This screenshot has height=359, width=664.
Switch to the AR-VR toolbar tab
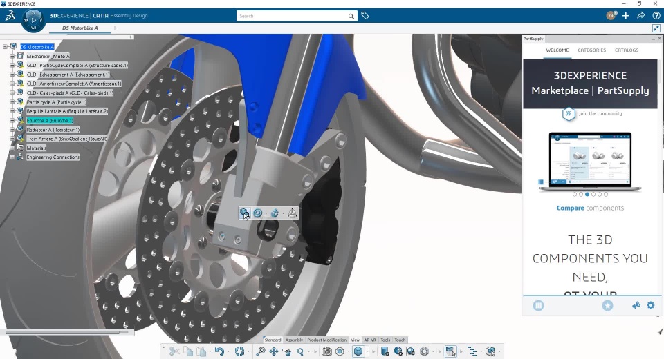(x=370, y=340)
